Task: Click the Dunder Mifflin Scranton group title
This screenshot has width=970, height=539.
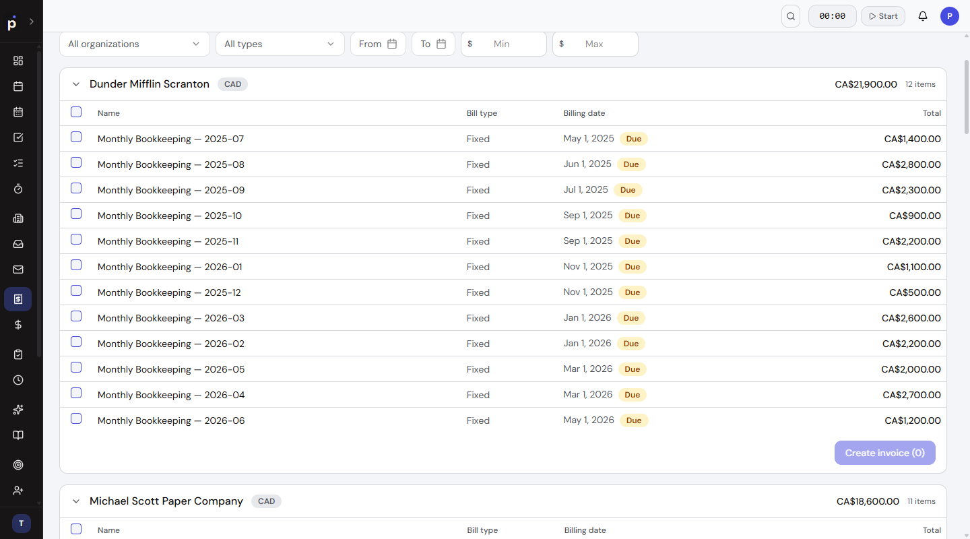Action: [150, 84]
